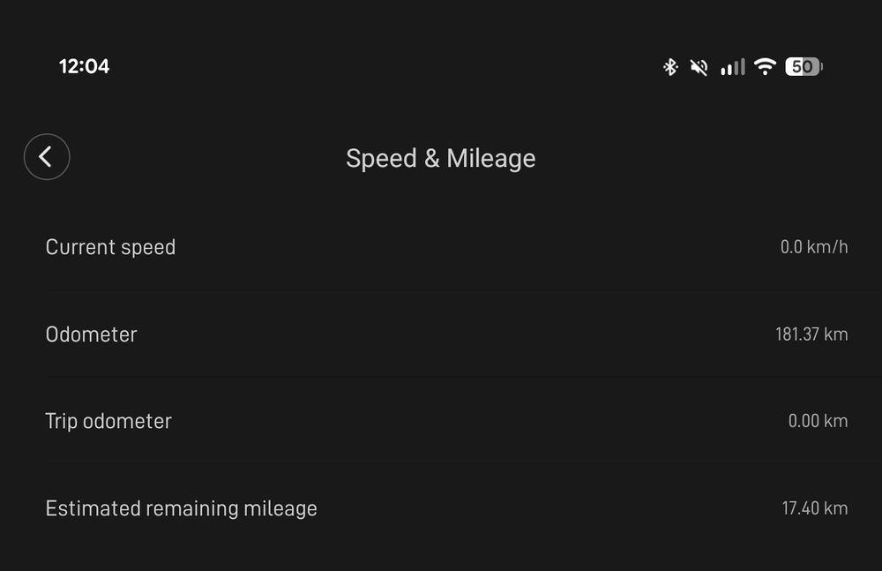Viewport: 882px width, 571px height.
Task: Tap the 0.0 current speed number
Action: coord(791,247)
